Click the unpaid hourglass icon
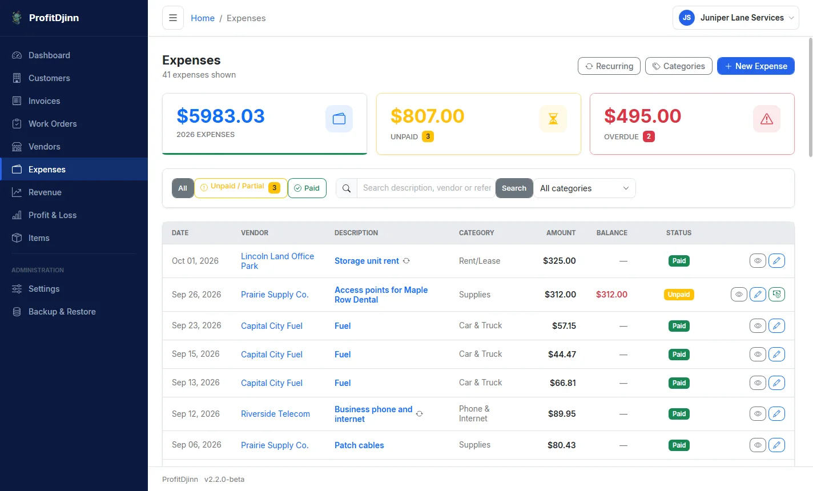Image resolution: width=813 pixels, height=491 pixels. (553, 119)
